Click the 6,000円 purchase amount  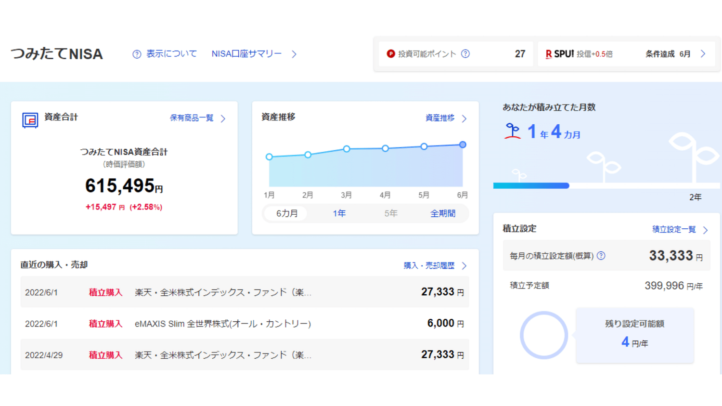coord(446,323)
